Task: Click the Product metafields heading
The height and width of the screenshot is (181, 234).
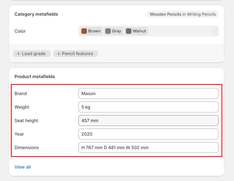Action: tap(34, 76)
